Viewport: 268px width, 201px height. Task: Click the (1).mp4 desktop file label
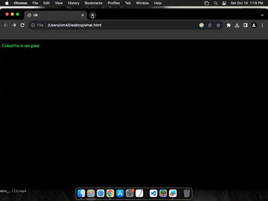13,191
